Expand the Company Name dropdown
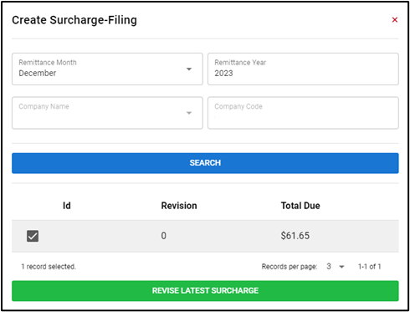Viewport: 410px width, 312px height. click(x=107, y=113)
